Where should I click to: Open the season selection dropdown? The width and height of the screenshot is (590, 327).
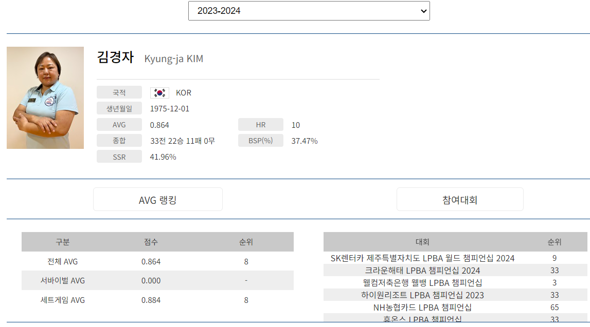point(309,10)
